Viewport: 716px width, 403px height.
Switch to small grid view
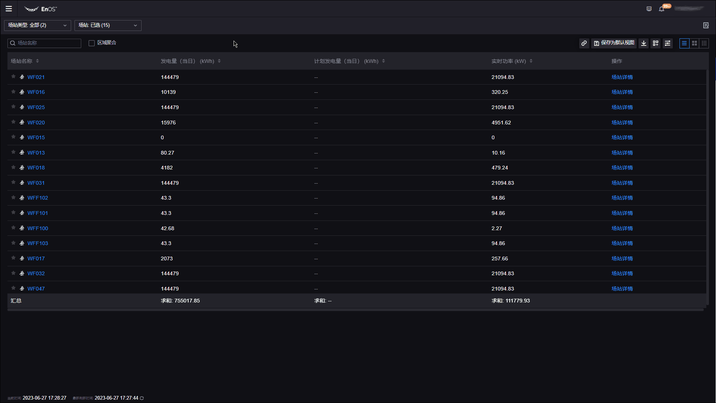point(704,43)
